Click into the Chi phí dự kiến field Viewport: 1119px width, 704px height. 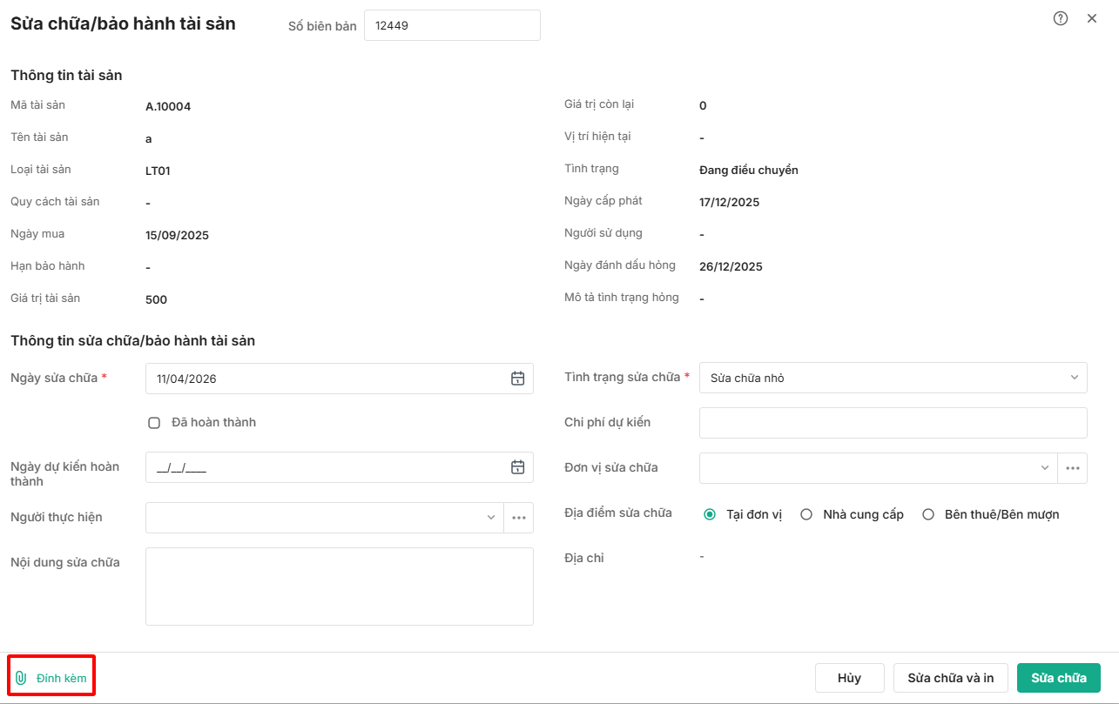[893, 423]
